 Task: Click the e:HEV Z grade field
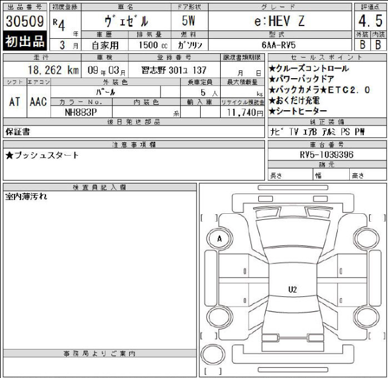(279, 21)
